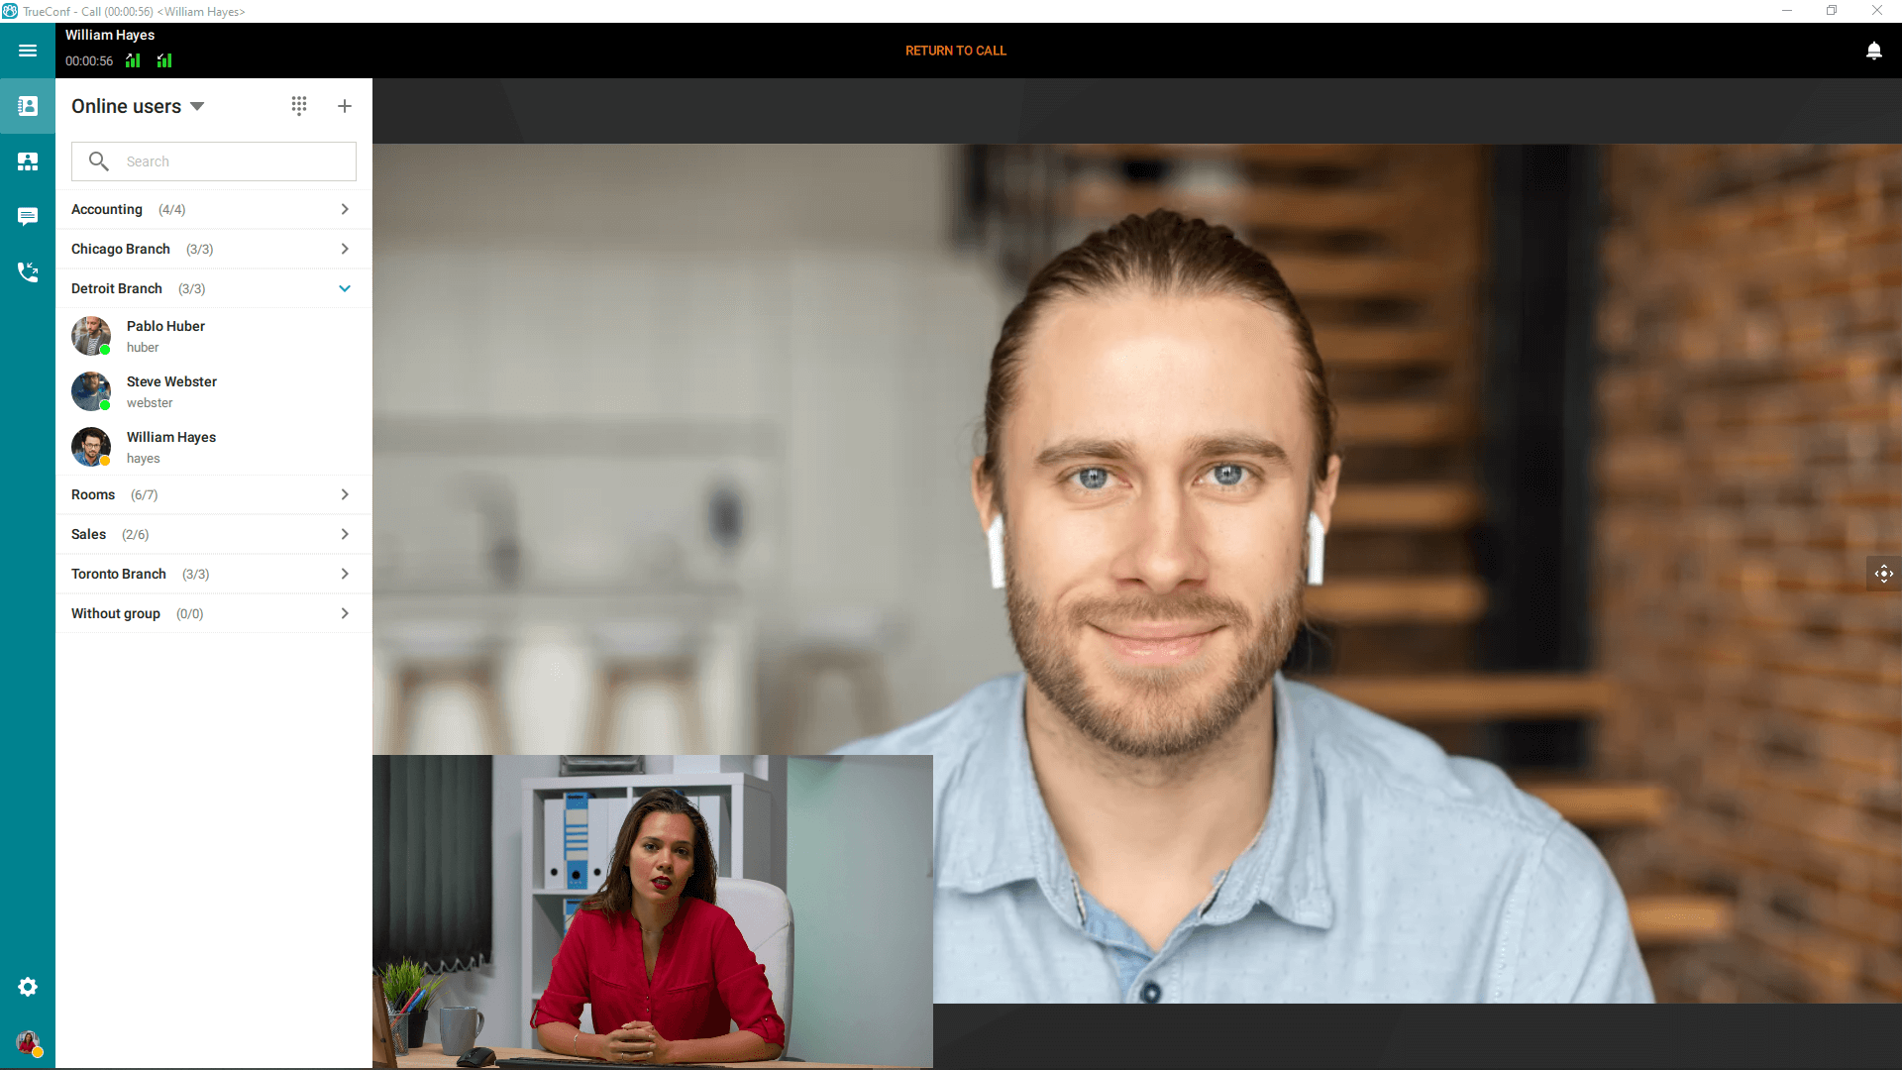1902x1070 pixels.
Task: Click the navigation/hamburger menu icon
Action: coord(28,50)
